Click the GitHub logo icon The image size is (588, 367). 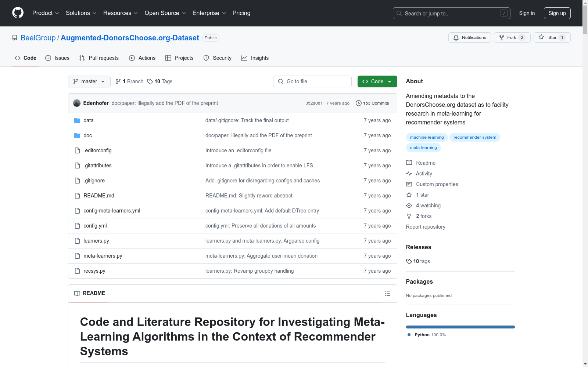point(18,13)
